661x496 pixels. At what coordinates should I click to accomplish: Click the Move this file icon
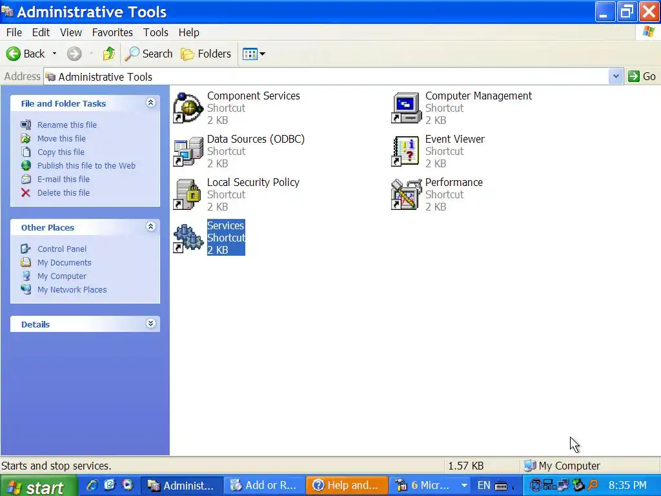pos(26,138)
